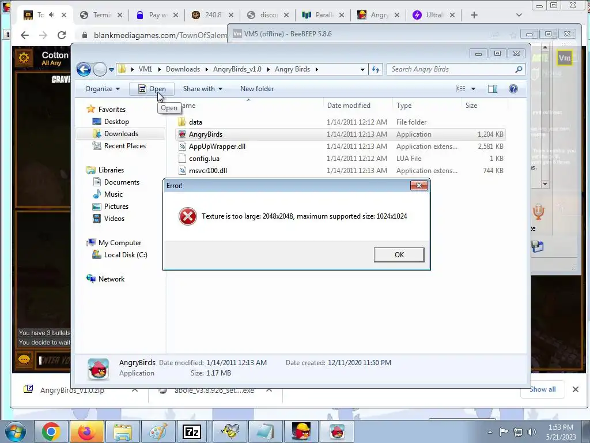Open AngryBirds_v1.0.zip download options arrow
The image size is (590, 443).
click(135, 391)
